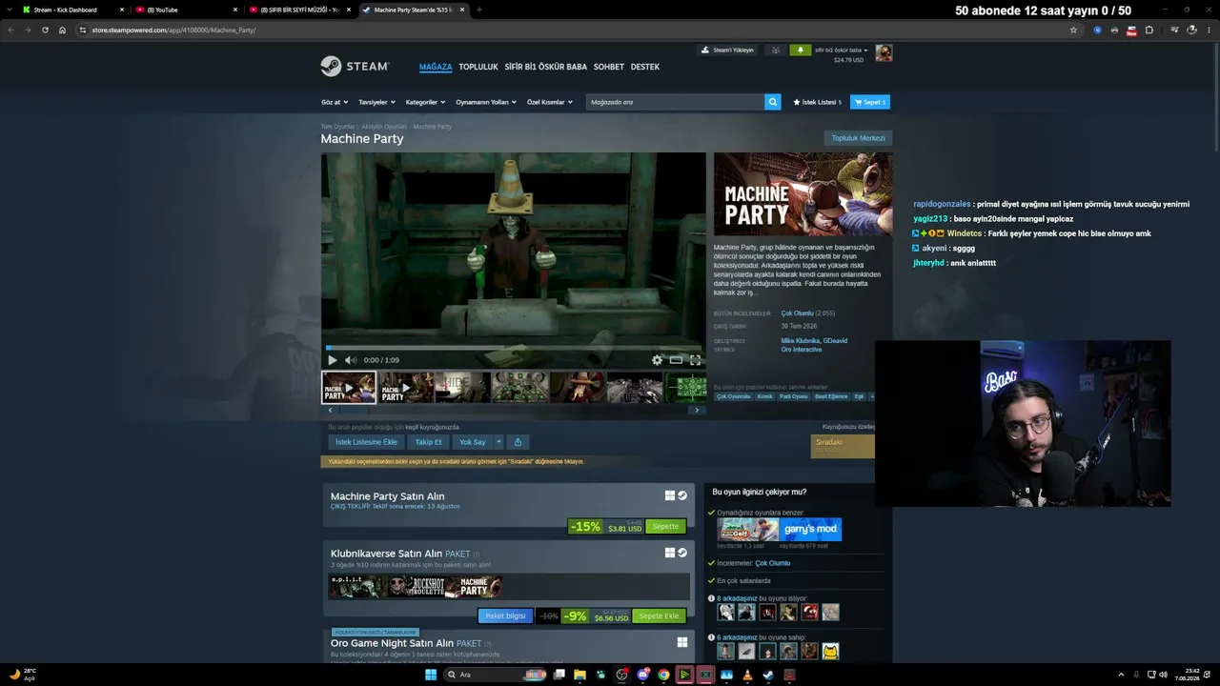
Task: Open the MAĞAZA store tab
Action: point(436,67)
